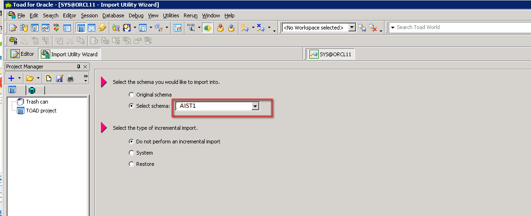Click the PL/SQL search icon in toolbar
Screen dimensions: 531x216
191,28
